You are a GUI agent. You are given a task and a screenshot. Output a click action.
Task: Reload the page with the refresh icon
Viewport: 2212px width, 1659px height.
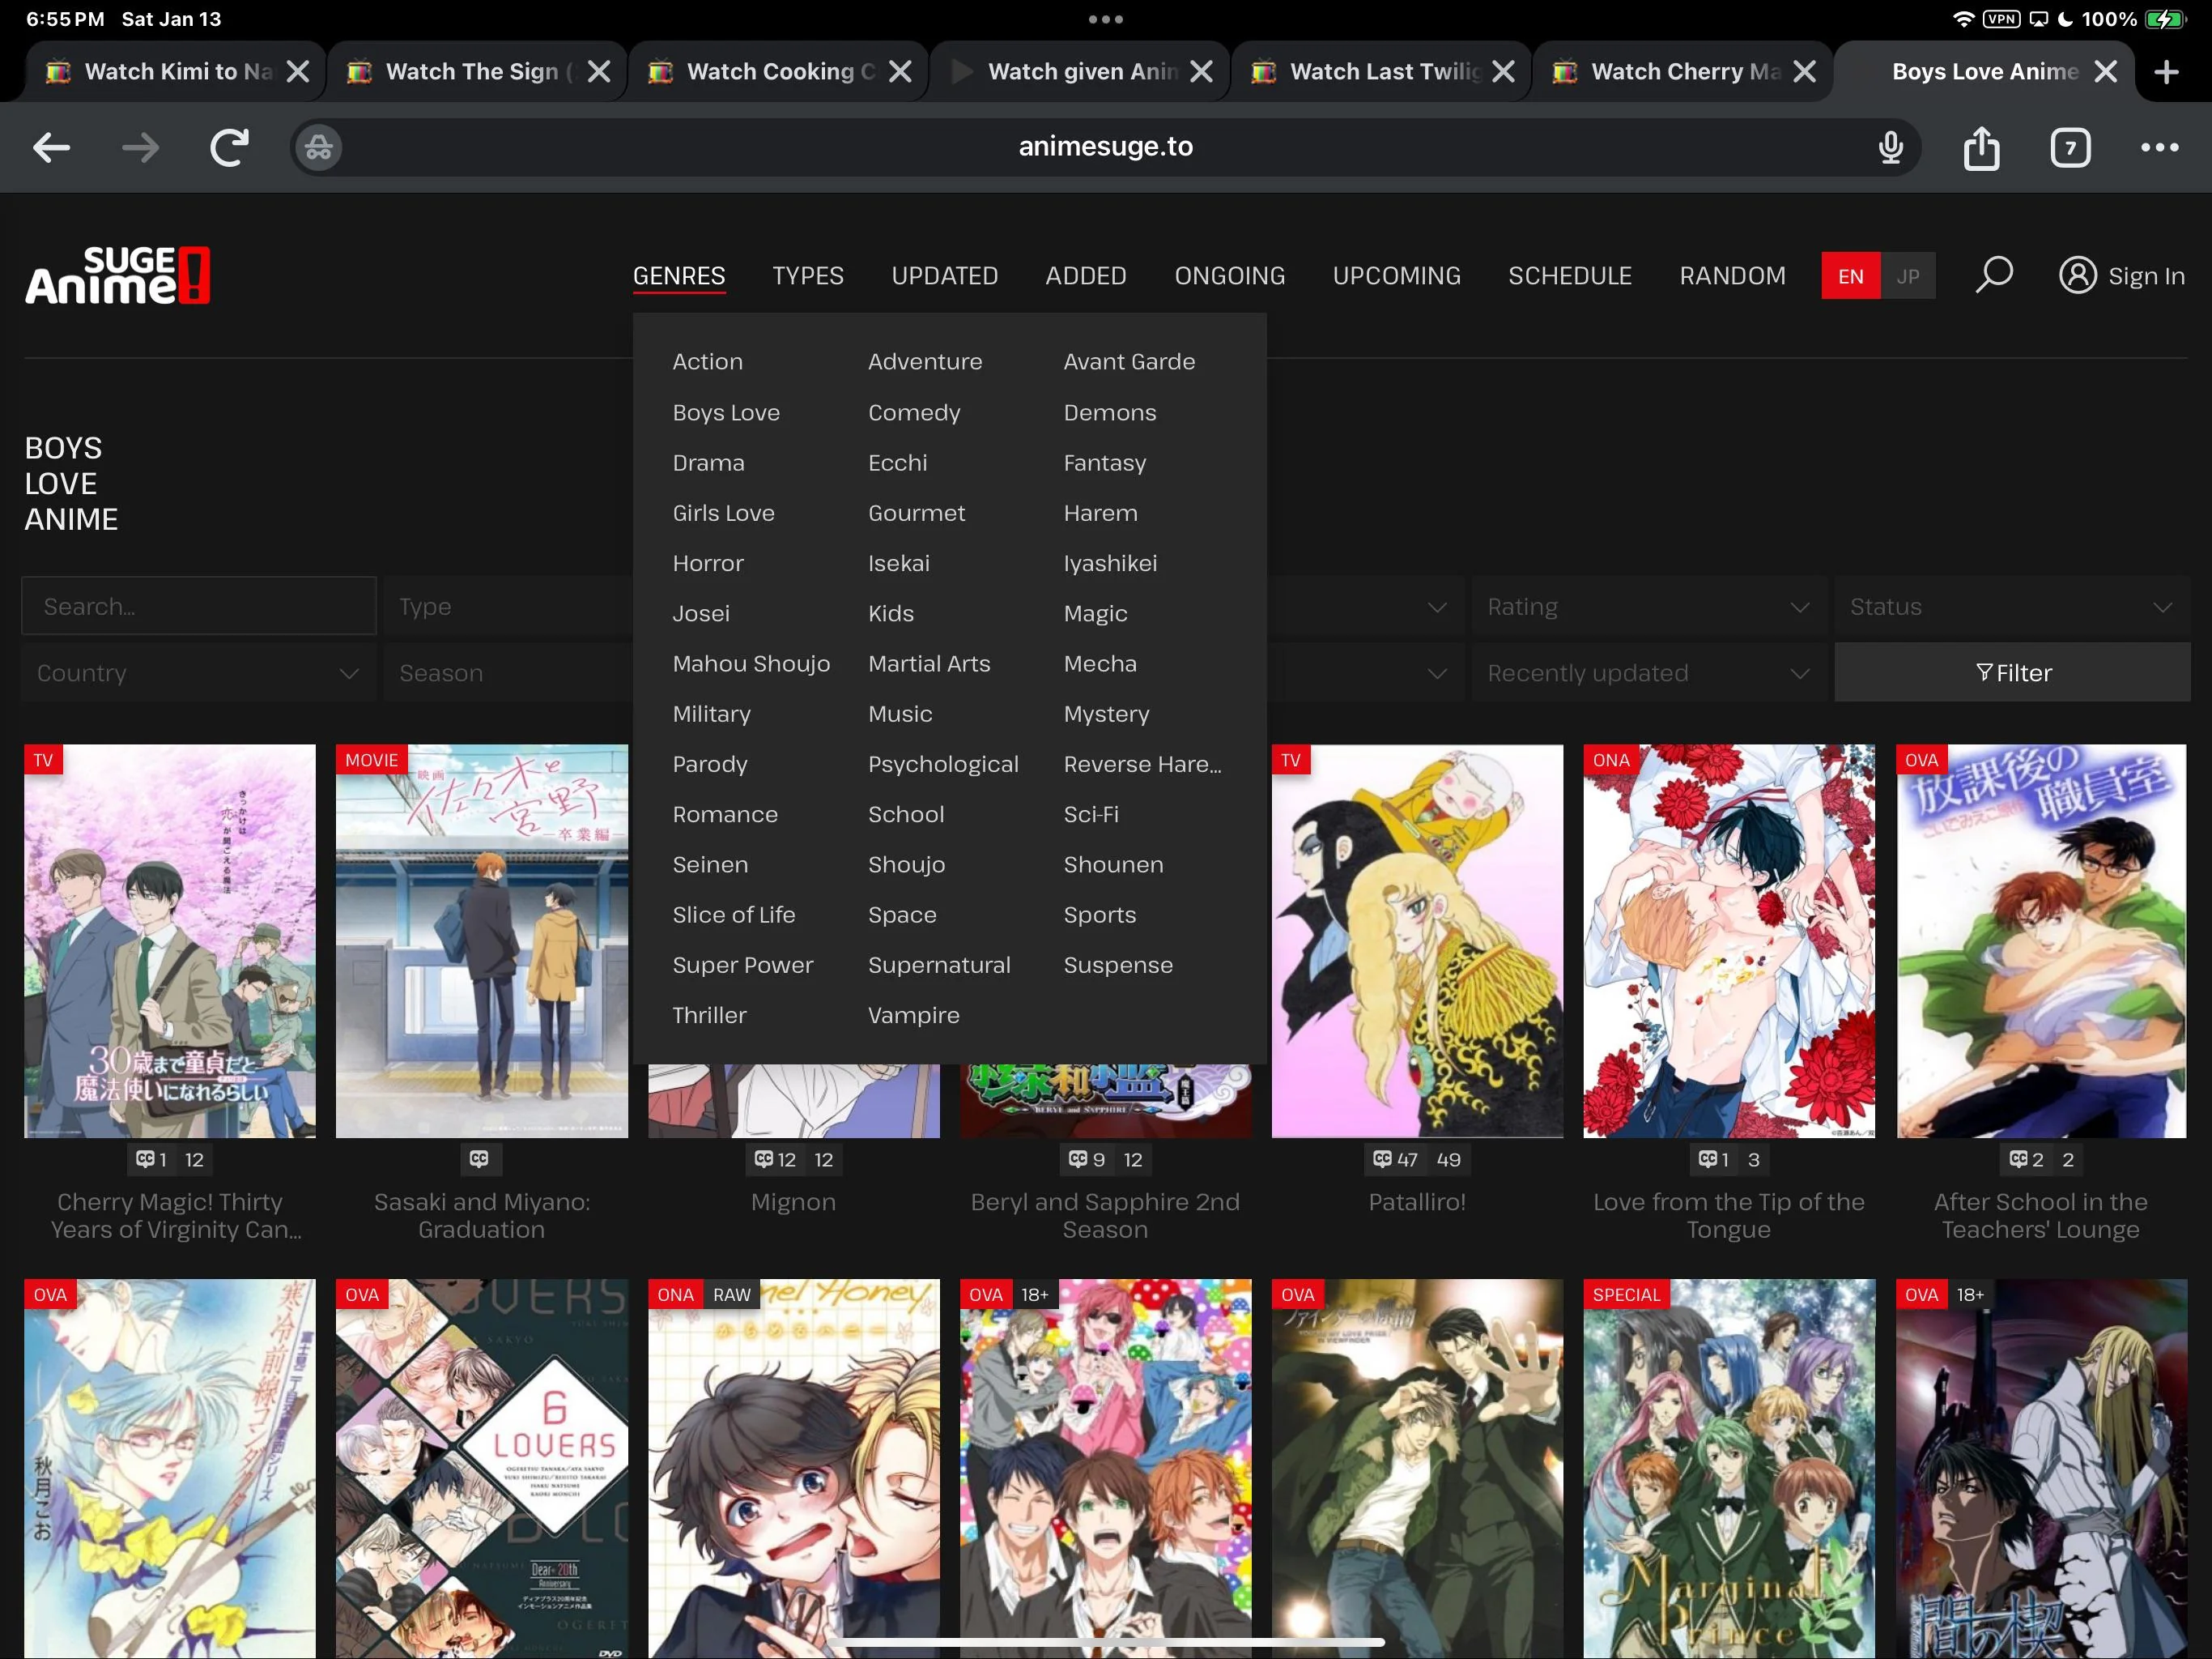point(228,147)
